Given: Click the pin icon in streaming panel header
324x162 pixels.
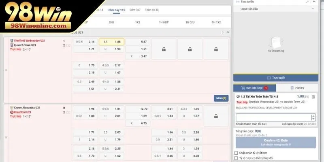Looking at the screenshot, I should (x=307, y=2).
